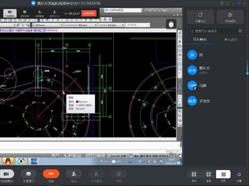Switch to 已入会(4) tab

(x=200, y=40)
